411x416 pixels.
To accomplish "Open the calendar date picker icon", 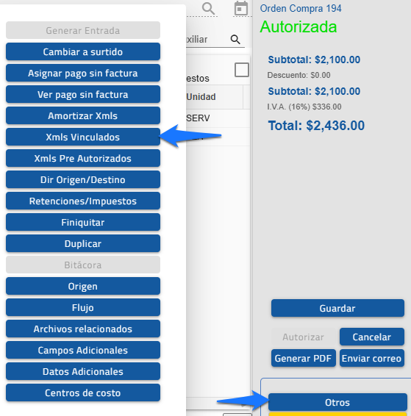I will click(x=241, y=8).
